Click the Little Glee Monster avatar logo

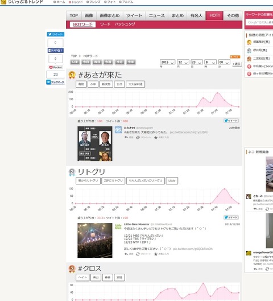coord(118,226)
